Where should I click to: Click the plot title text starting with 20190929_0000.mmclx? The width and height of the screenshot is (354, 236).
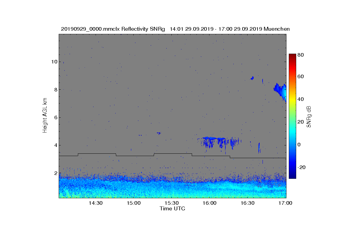[175, 29]
